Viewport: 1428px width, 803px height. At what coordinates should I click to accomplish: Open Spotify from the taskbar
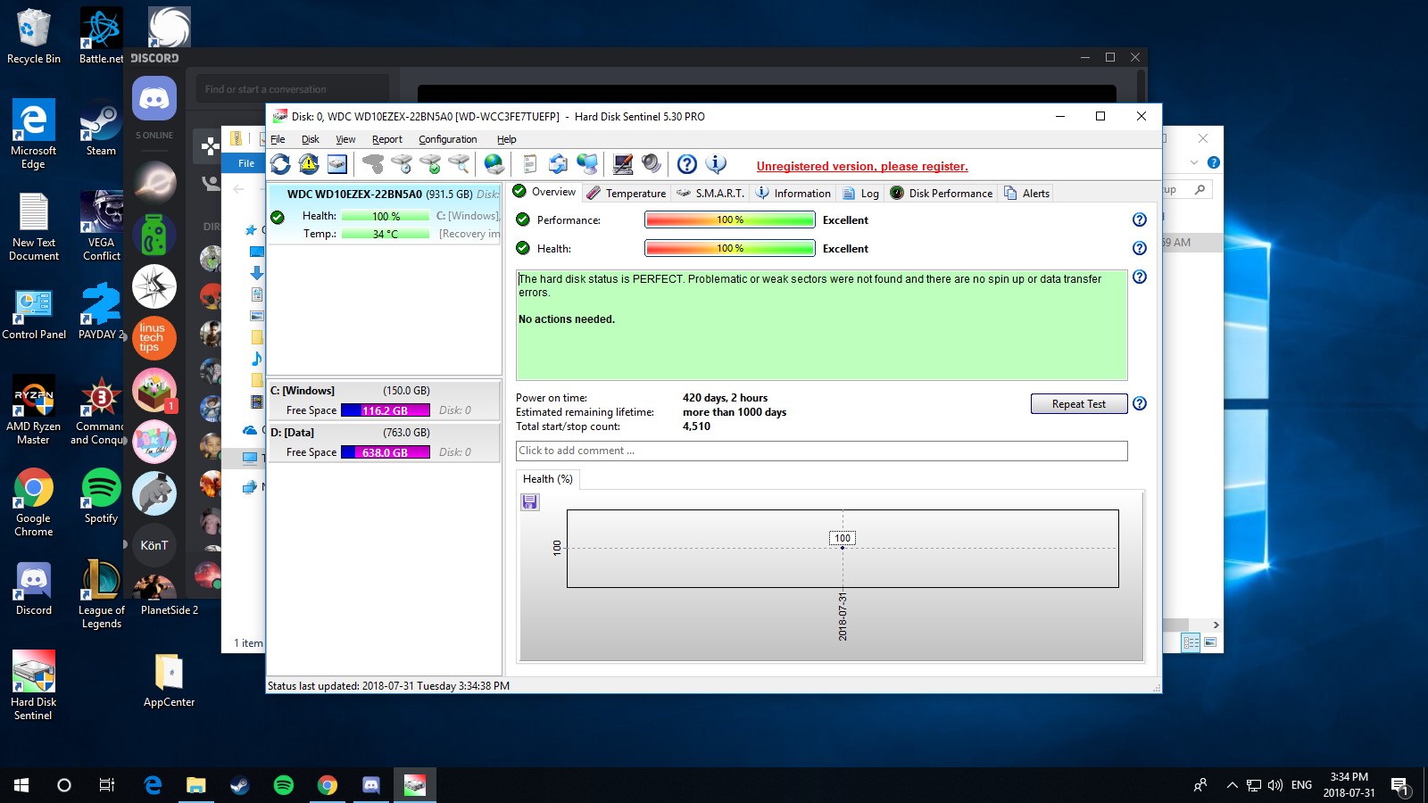pos(284,785)
